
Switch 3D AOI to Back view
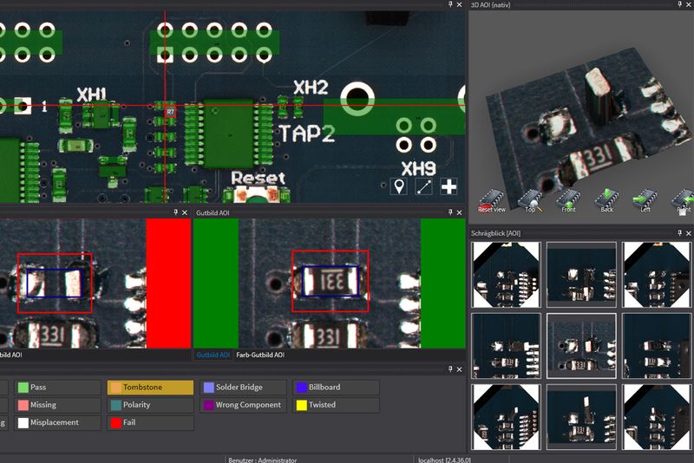point(606,200)
